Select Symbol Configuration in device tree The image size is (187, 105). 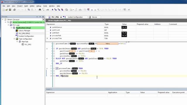[26, 36]
